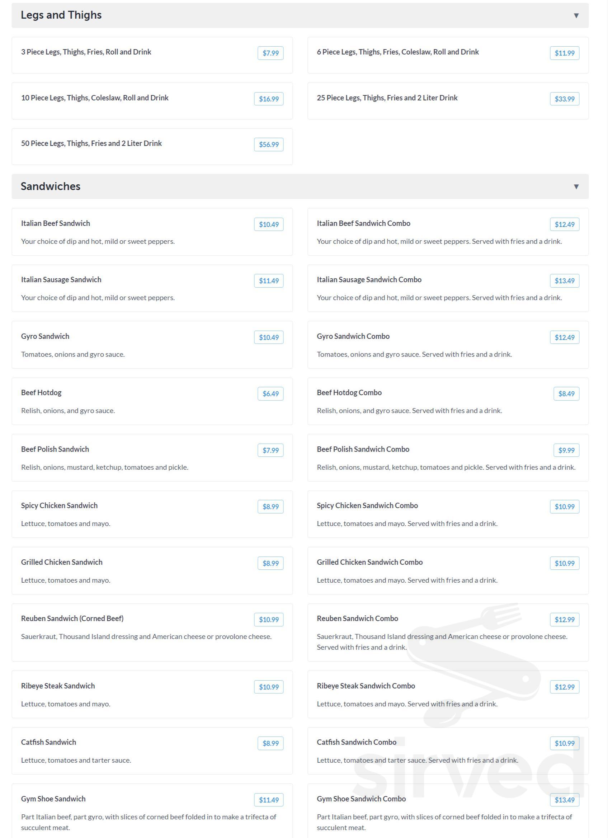
Task: Click the $12.99 Ribeye Steak Combo price
Action: 564,687
